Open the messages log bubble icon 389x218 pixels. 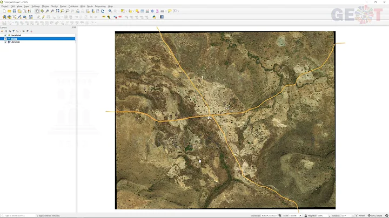386,215
